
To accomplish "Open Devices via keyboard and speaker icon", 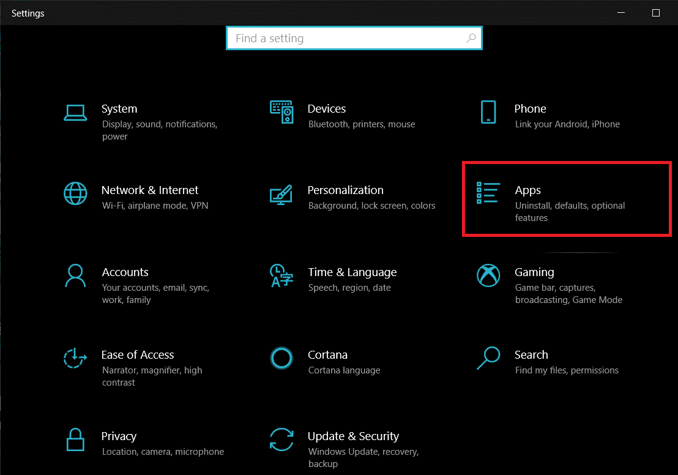I will coord(281,112).
